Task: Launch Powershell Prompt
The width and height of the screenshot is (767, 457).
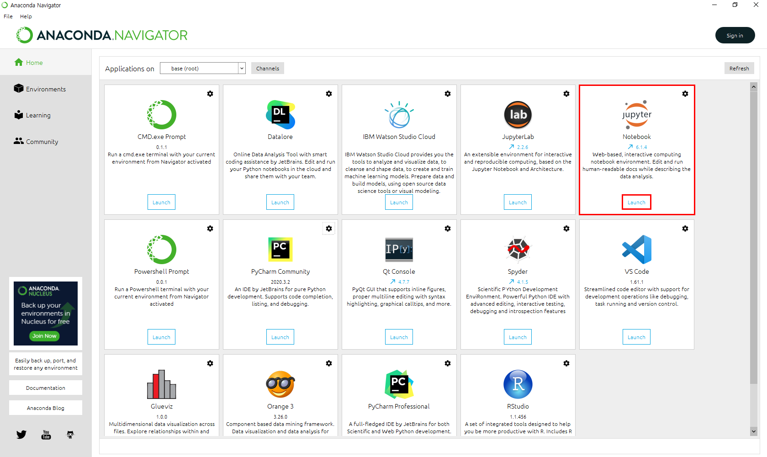Action: 162,337
